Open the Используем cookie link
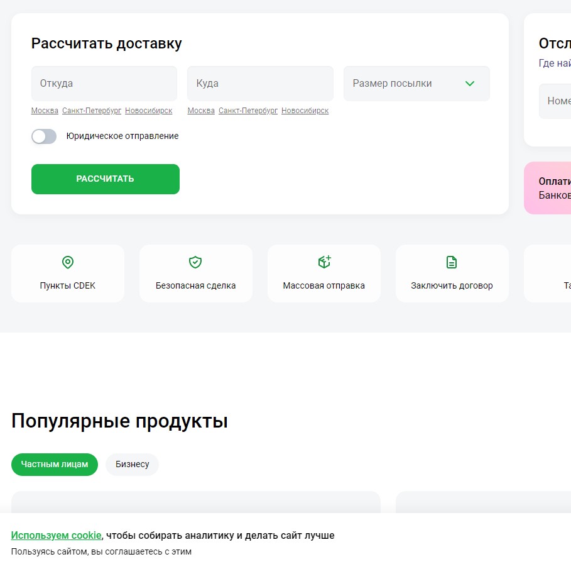Image resolution: width=571 pixels, height=569 pixels. pos(56,535)
